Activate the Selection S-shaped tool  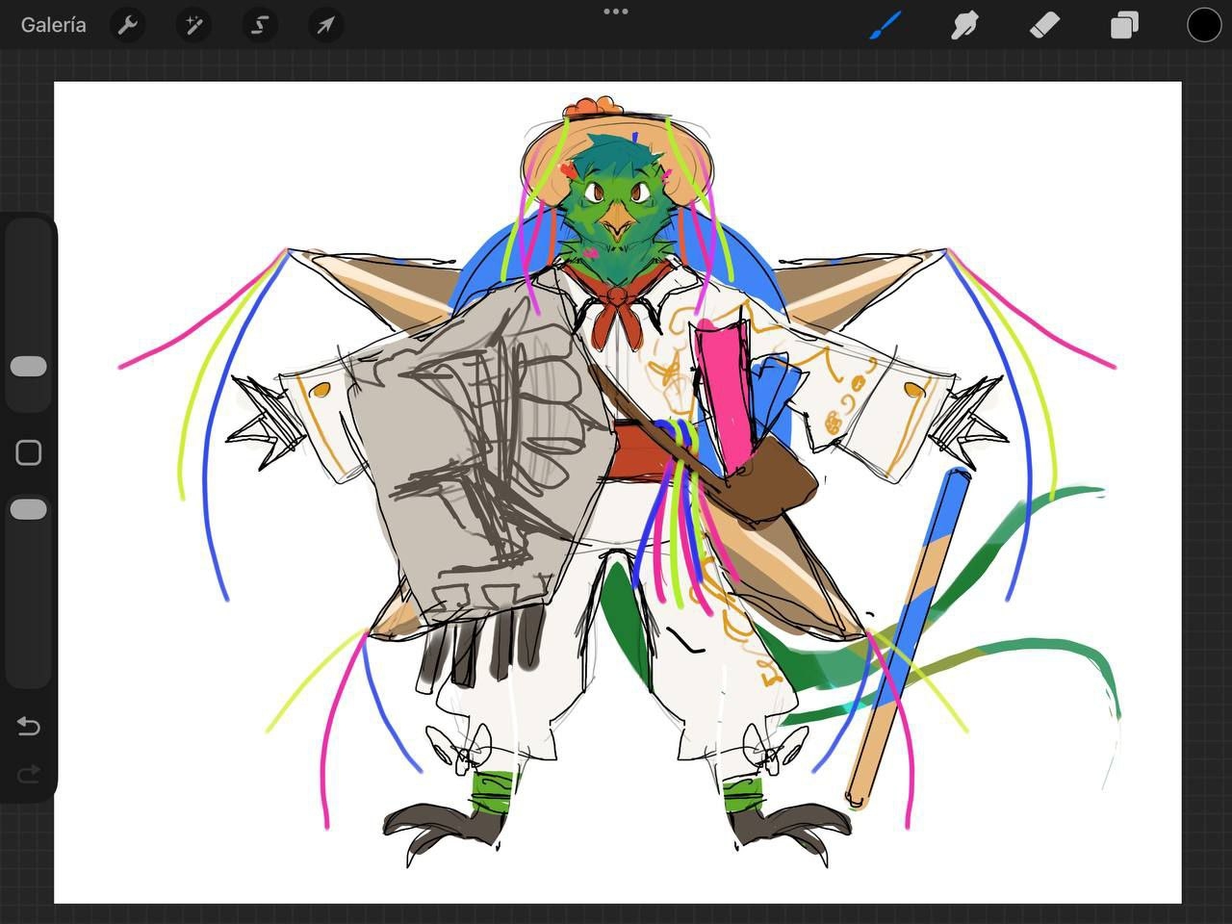pyautogui.click(x=259, y=25)
